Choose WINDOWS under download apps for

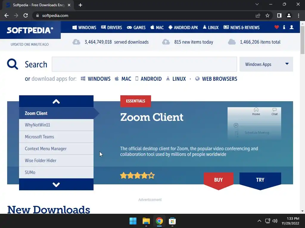point(96,79)
